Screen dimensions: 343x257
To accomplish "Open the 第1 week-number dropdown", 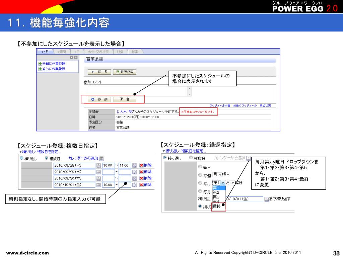I will click(218, 183).
